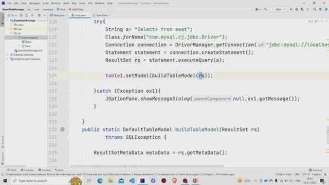The height and width of the screenshot is (185, 329).
Task: Open the Run menu
Action: click(74, 4)
